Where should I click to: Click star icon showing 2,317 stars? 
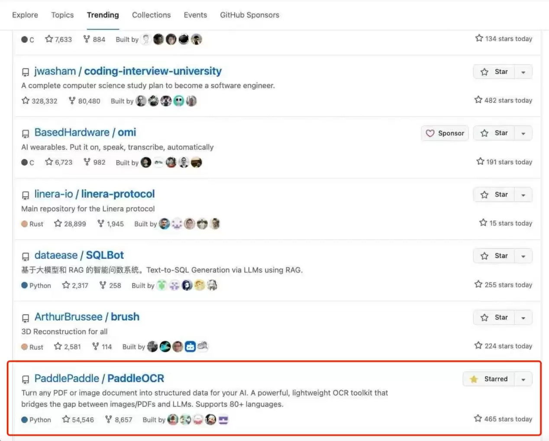(x=66, y=285)
